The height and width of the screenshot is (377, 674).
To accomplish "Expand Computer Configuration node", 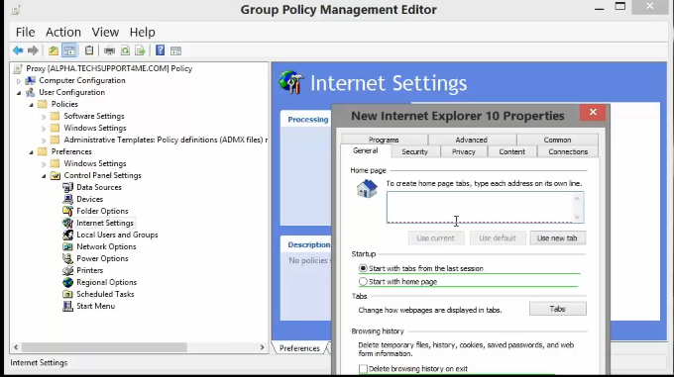I will tap(19, 80).
